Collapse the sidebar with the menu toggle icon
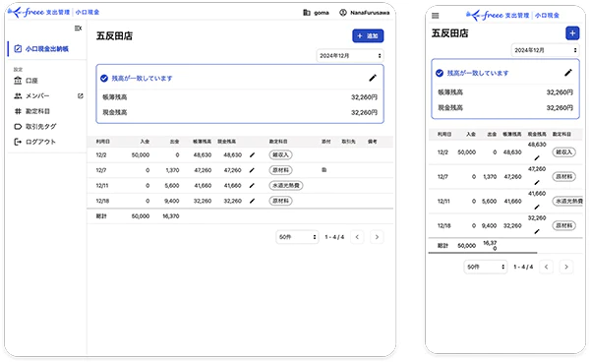 click(x=78, y=28)
